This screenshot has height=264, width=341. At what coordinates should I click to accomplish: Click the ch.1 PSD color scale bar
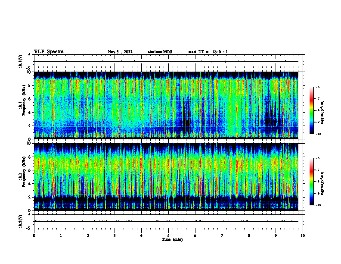click(311, 110)
